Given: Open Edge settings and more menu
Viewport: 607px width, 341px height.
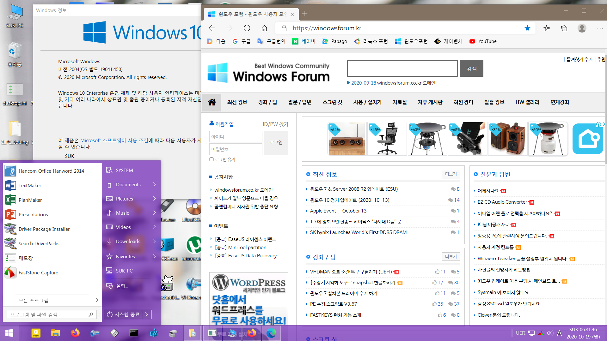Looking at the screenshot, I should [600, 28].
